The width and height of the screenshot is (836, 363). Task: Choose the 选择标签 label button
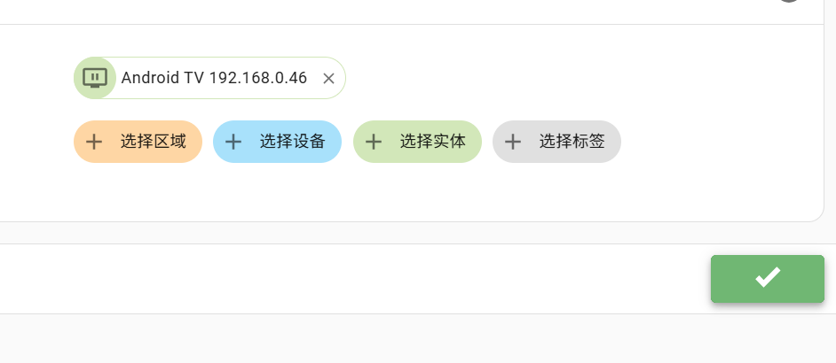[556, 142]
